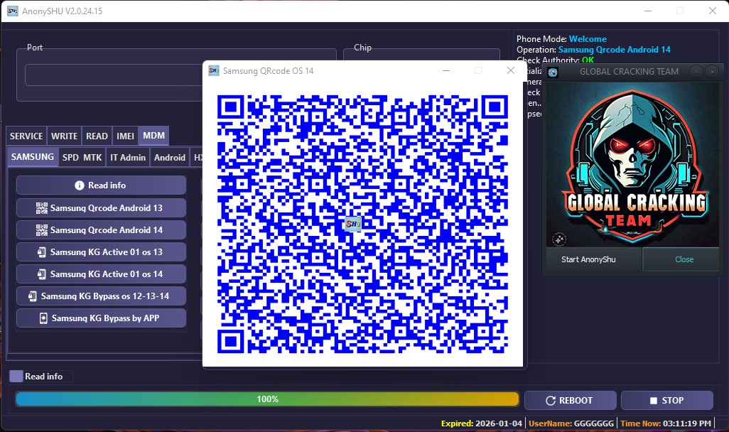This screenshot has height=432, width=729.
Task: Click AnonySHU app icon in main title bar
Action: click(x=13, y=11)
